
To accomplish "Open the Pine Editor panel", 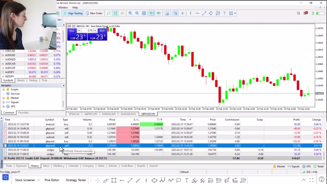I will (52, 180).
